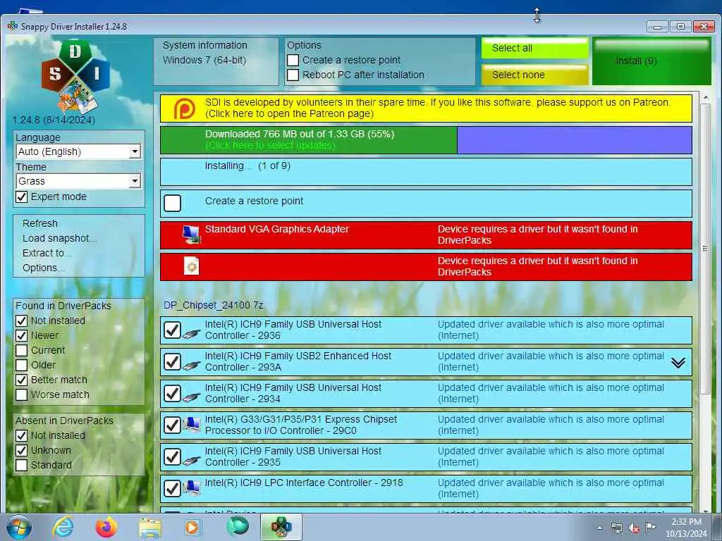Viewport: 722px width, 541px height.
Task: Click Refresh in the side menu
Action: 40,223
